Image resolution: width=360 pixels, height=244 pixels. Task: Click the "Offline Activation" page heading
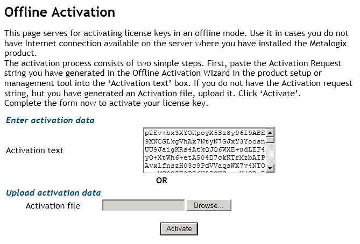(60, 12)
